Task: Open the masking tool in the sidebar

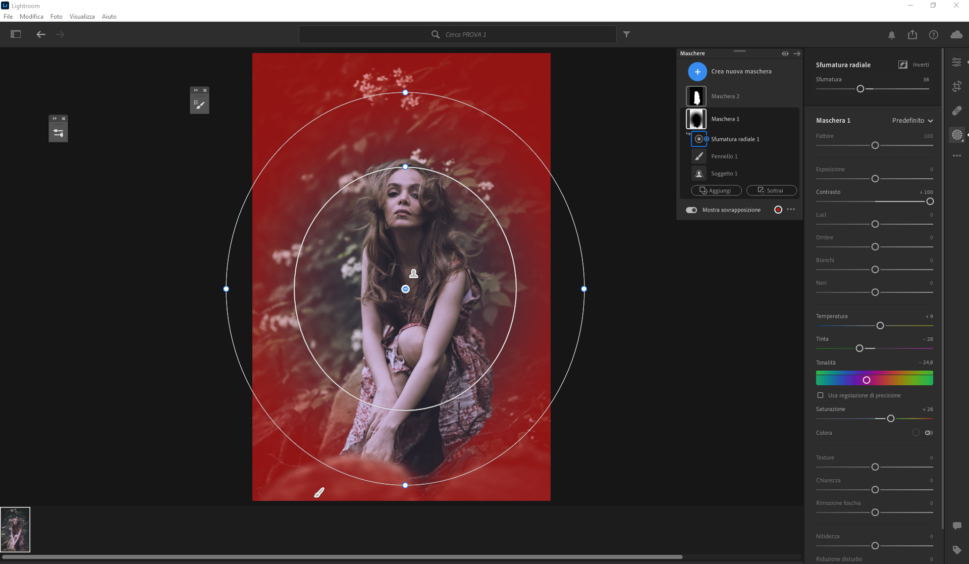Action: tap(957, 135)
